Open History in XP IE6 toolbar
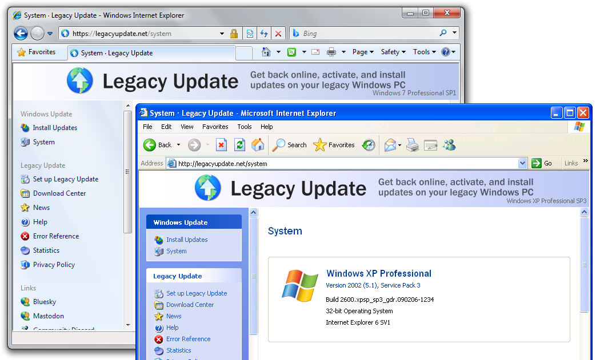 click(x=369, y=145)
